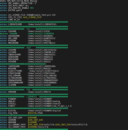The width and height of the screenshot is (128, 130).
Task: Click the XCELIUMHOME path XCELIUM2209
Action: point(42,75)
